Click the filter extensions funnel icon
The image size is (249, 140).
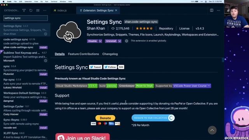click(24, 10)
